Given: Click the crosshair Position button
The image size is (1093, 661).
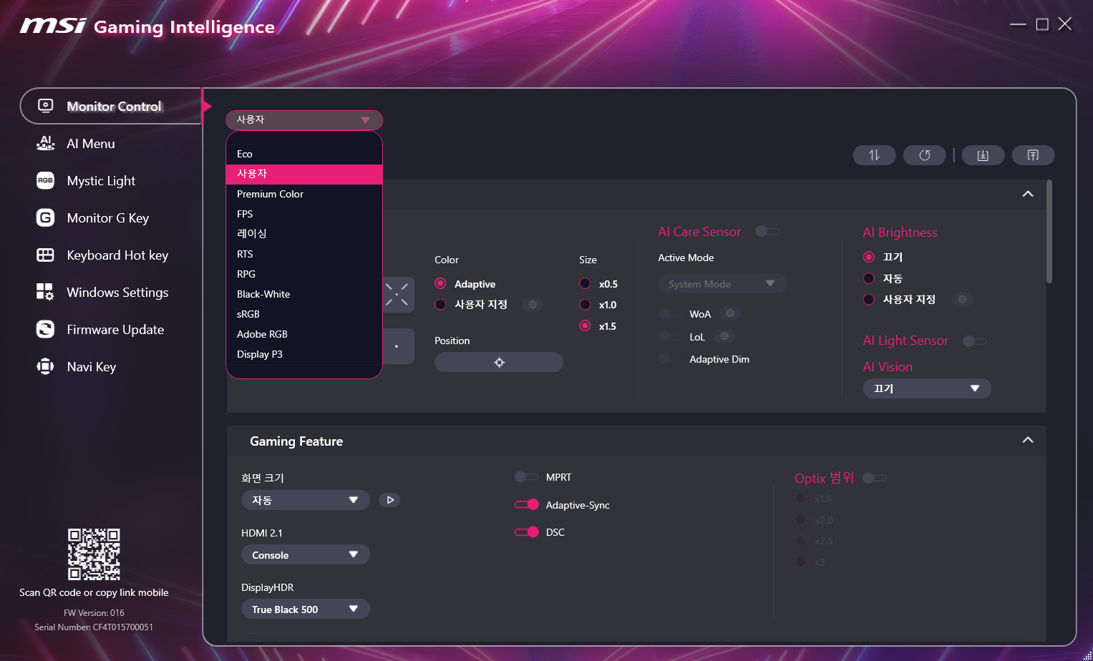Looking at the screenshot, I should (x=499, y=362).
